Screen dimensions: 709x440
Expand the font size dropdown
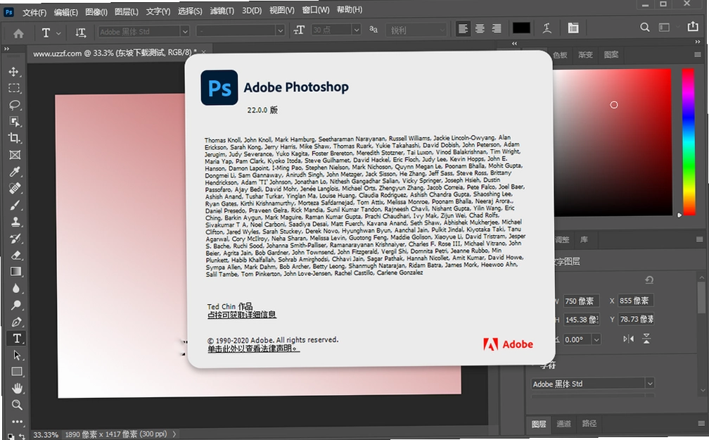click(357, 30)
